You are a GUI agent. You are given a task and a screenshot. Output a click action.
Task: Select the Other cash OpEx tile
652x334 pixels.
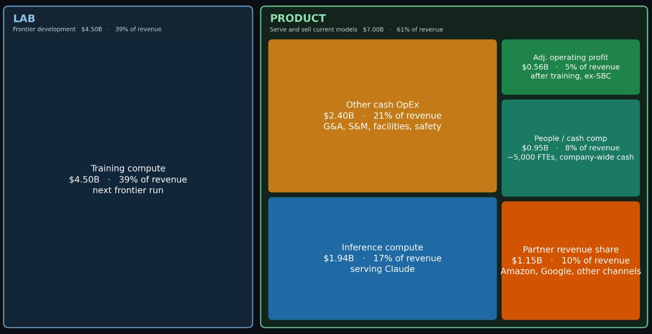coord(382,116)
